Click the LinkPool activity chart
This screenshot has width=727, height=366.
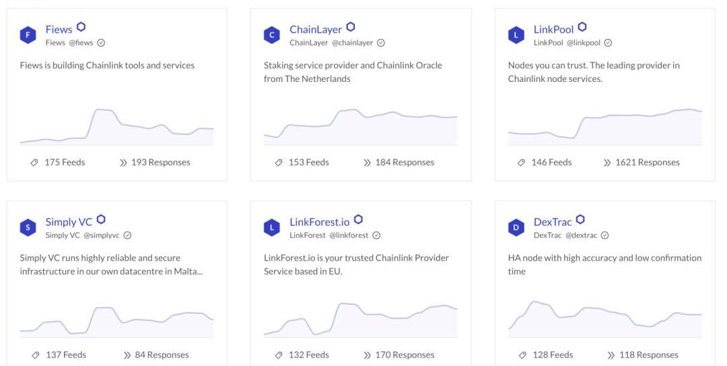pos(604,126)
